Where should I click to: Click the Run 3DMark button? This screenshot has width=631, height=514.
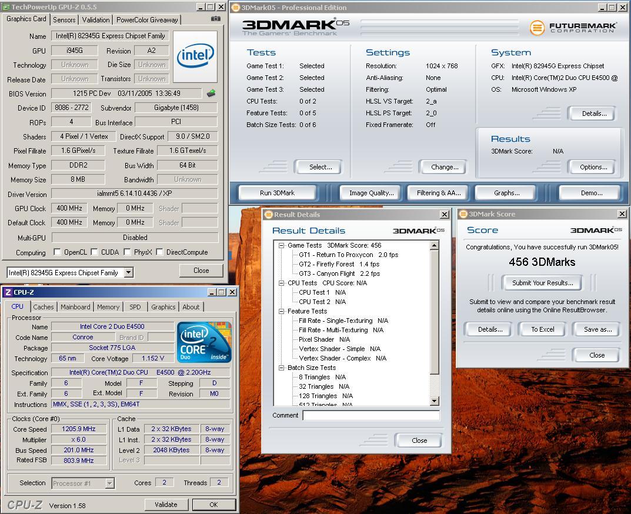click(277, 193)
